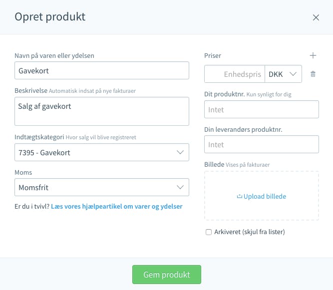Click the Enhedspris price input
This screenshot has width=333, height=290.
coord(235,74)
